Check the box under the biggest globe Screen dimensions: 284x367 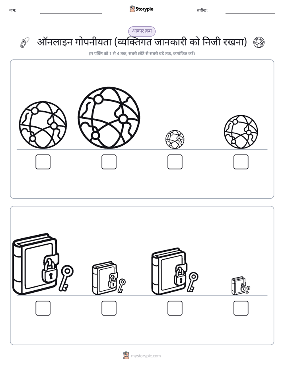click(x=109, y=162)
